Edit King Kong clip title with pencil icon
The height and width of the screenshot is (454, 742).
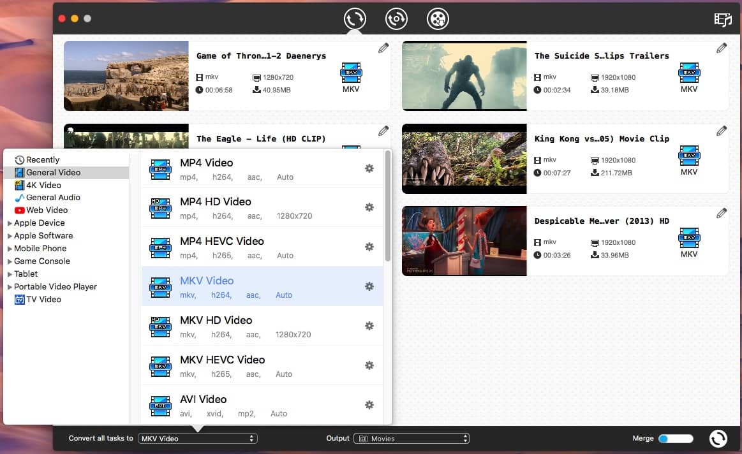(722, 130)
